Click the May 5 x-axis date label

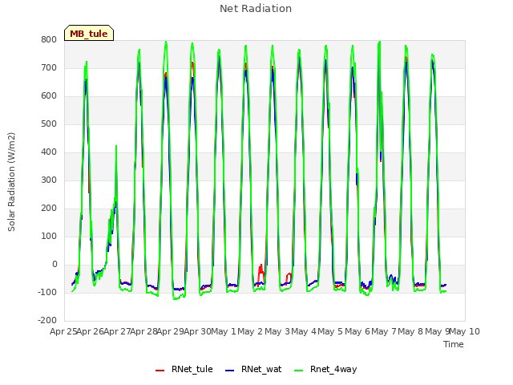(330, 331)
